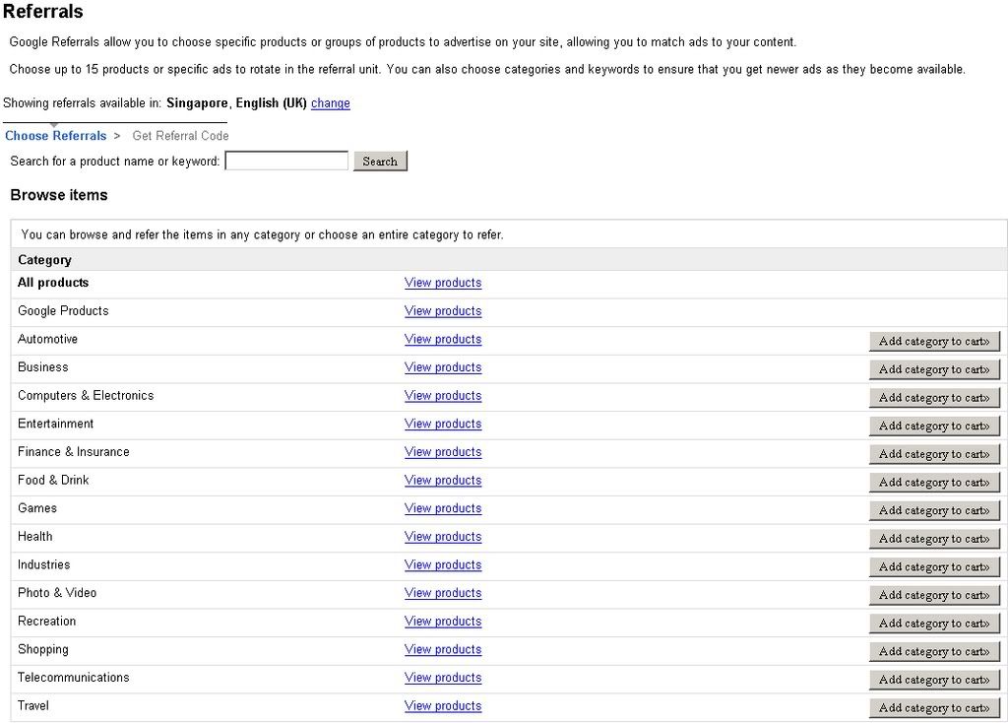
Task: Open View products for Photo & Video
Action: [443, 593]
